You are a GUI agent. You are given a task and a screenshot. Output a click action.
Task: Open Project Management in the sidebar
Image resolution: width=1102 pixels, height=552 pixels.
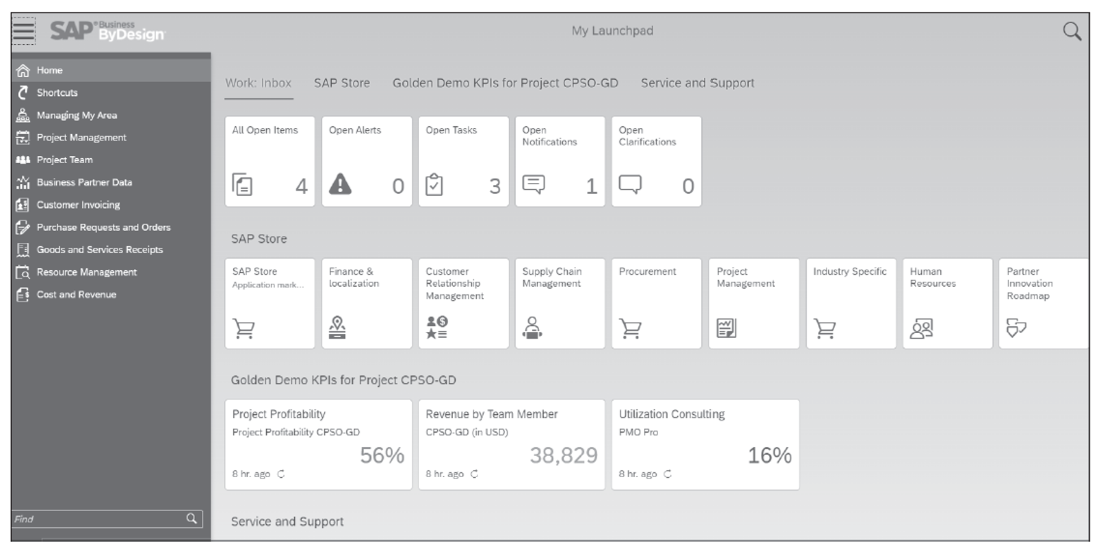pos(111,137)
